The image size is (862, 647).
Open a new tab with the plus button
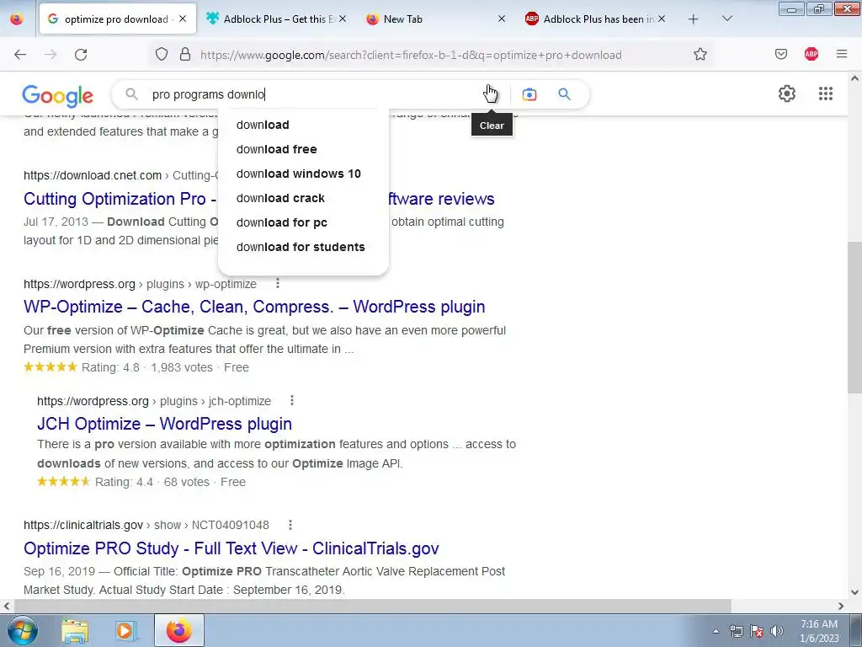(694, 19)
